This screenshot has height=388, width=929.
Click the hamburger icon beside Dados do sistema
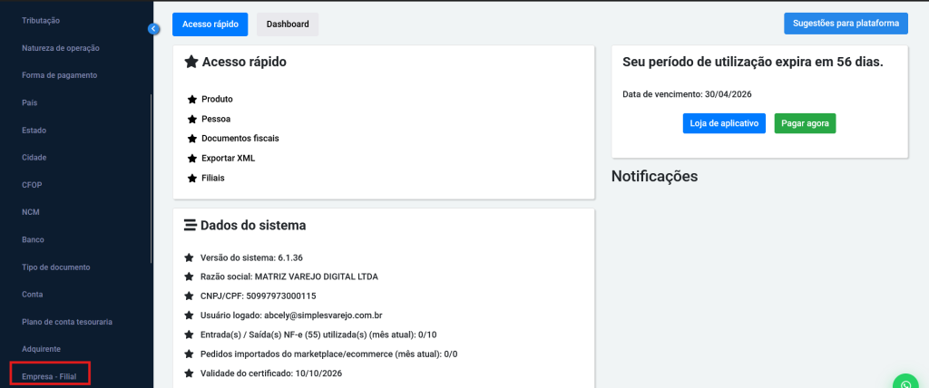click(191, 226)
